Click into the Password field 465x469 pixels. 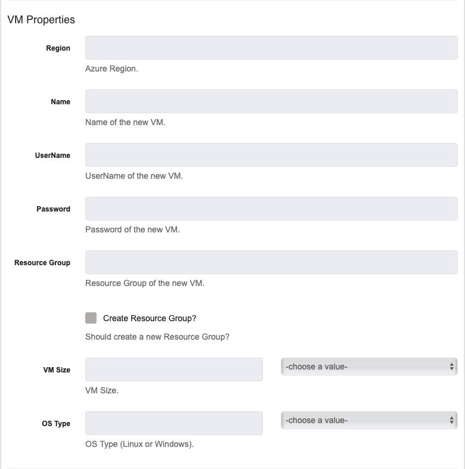pyautogui.click(x=271, y=209)
